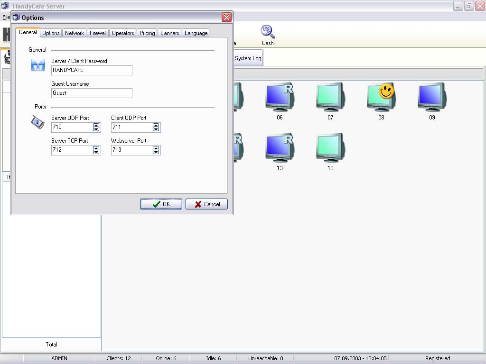Click the Cancel button in Options
The image size is (486, 364).
coord(206,204)
